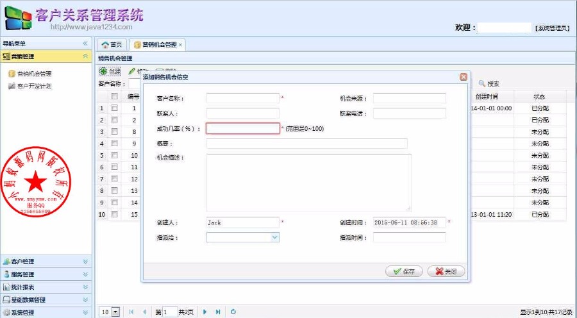Click the 关闭 close button with red cross
The width and height of the screenshot is (577, 318).
point(446,271)
